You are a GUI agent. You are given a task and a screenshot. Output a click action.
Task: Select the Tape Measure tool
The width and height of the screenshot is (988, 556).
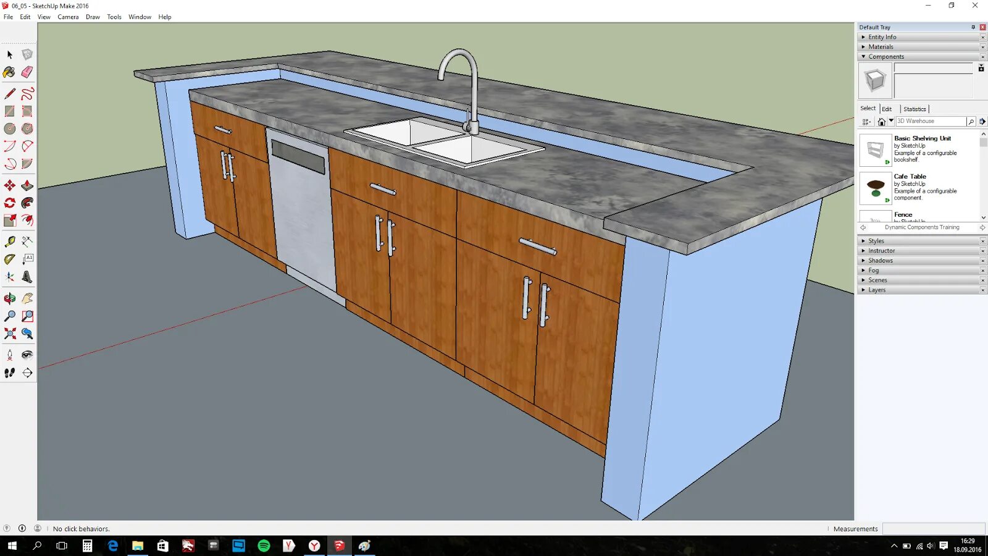pyautogui.click(x=10, y=242)
